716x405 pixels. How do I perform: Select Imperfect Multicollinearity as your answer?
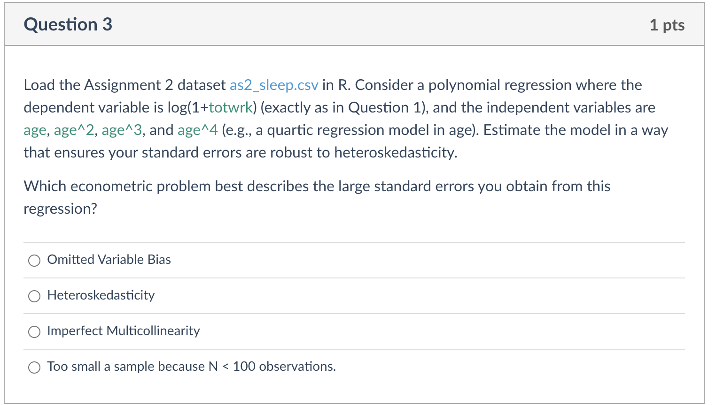(x=34, y=331)
